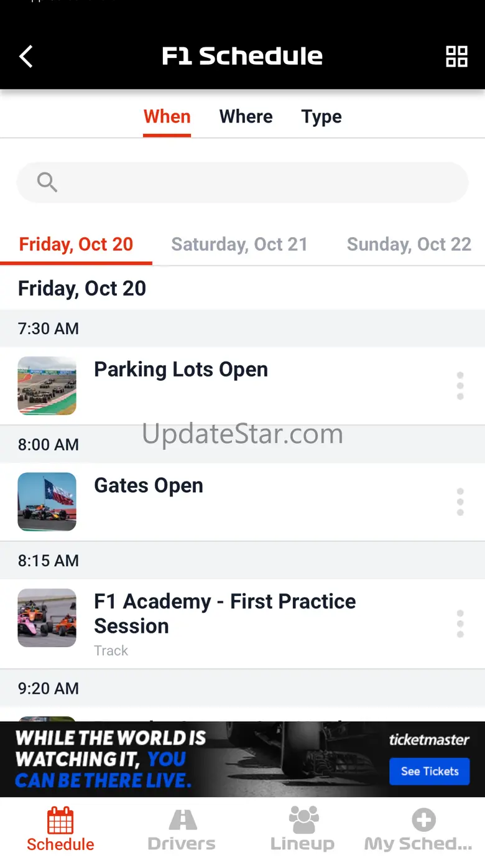This screenshot has height=863, width=485.
Task: Select Saturday, Oct 21 date tab
Action: [x=239, y=245]
